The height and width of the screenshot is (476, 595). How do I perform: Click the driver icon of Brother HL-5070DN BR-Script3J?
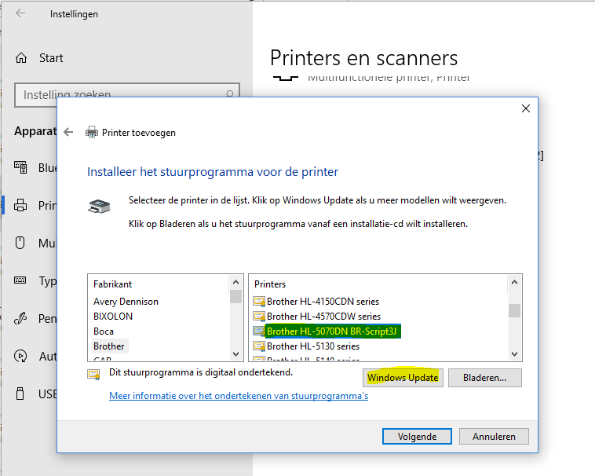(259, 331)
